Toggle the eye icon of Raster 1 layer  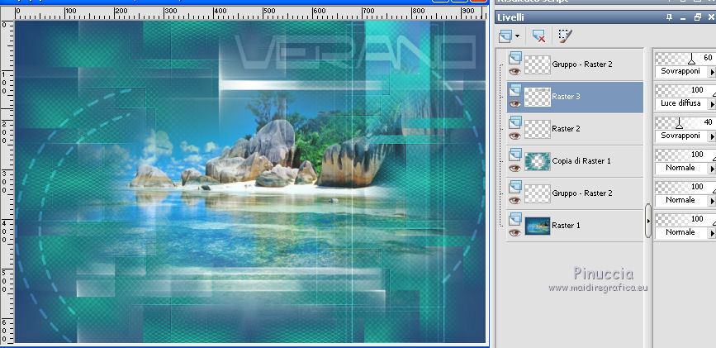(x=515, y=233)
